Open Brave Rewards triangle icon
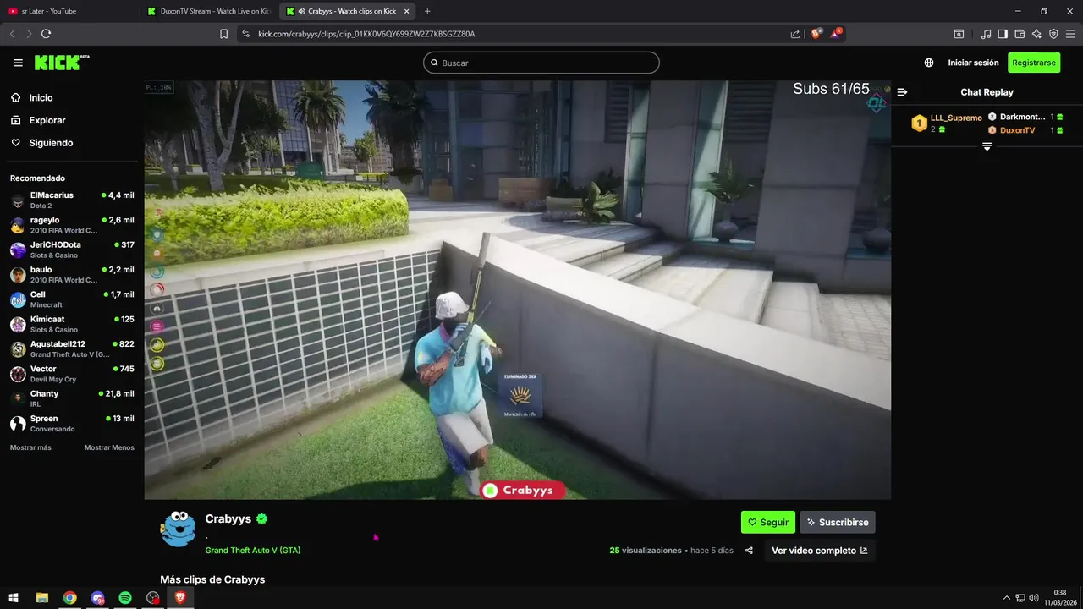 836,34
